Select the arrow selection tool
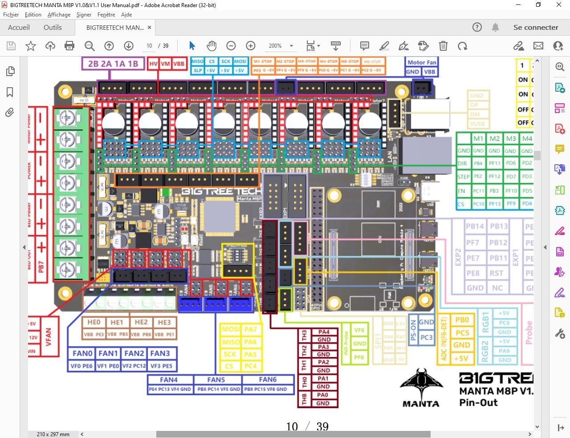This screenshot has width=570, height=438. [x=192, y=46]
